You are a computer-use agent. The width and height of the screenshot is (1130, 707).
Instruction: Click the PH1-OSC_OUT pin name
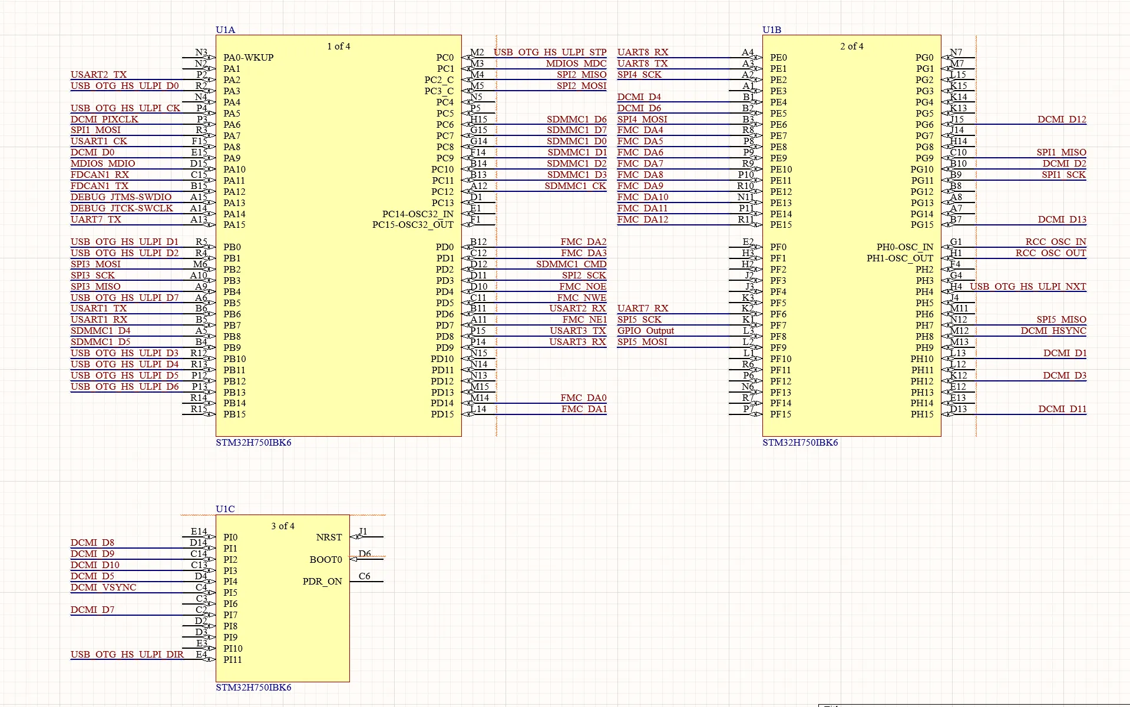900,258
